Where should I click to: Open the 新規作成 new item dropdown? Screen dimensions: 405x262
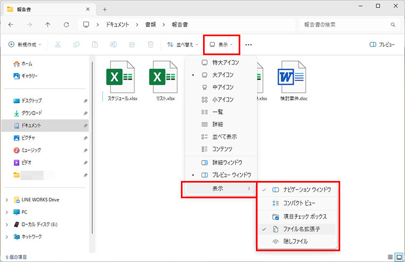[x=27, y=45]
